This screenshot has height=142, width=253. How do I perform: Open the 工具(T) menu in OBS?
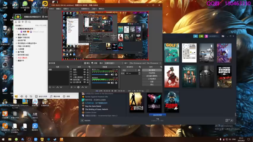tap(94, 9)
